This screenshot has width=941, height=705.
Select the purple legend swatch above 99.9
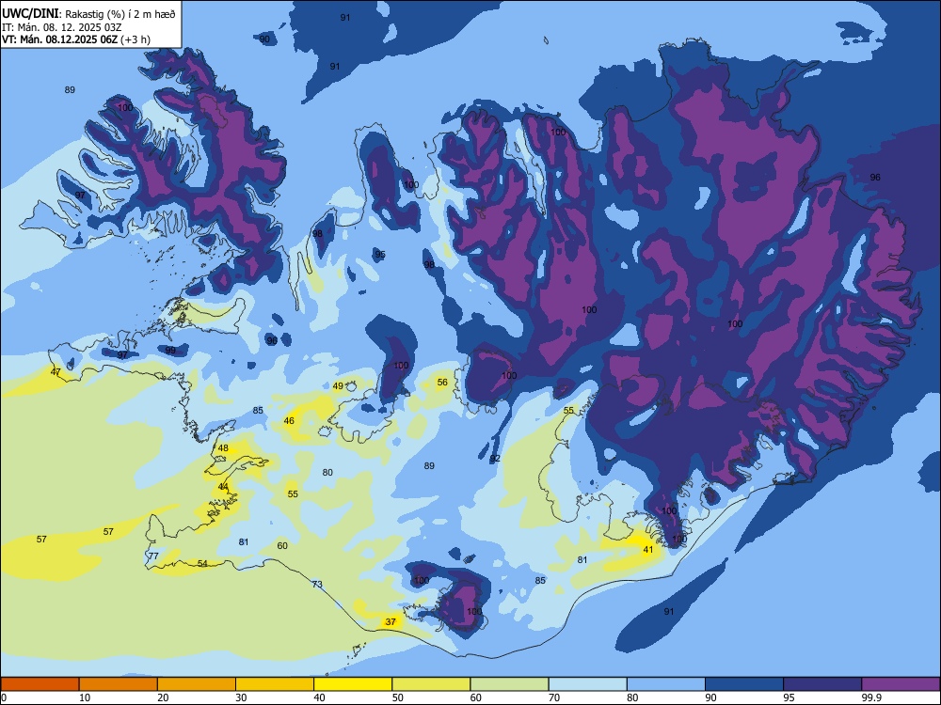click(x=901, y=684)
